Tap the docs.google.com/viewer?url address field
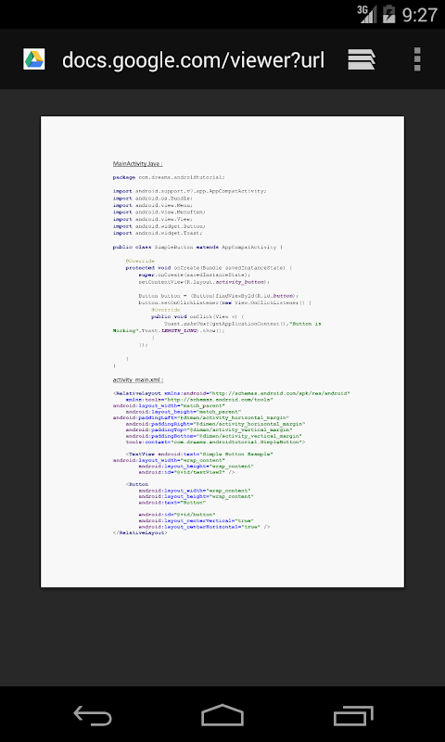 tap(193, 59)
